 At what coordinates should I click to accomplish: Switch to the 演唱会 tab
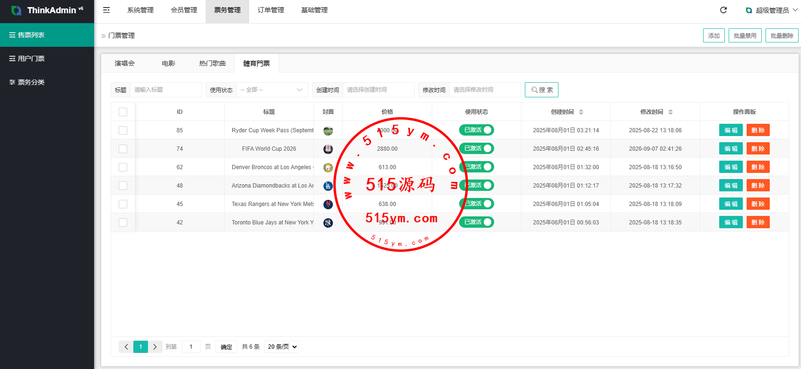click(125, 63)
